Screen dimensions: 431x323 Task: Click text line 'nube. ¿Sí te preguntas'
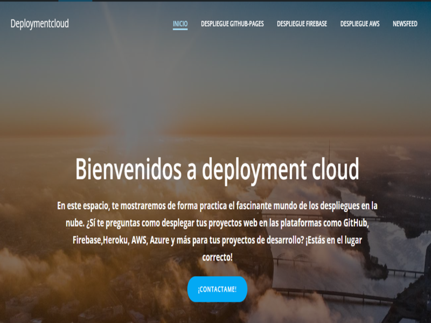point(217,223)
